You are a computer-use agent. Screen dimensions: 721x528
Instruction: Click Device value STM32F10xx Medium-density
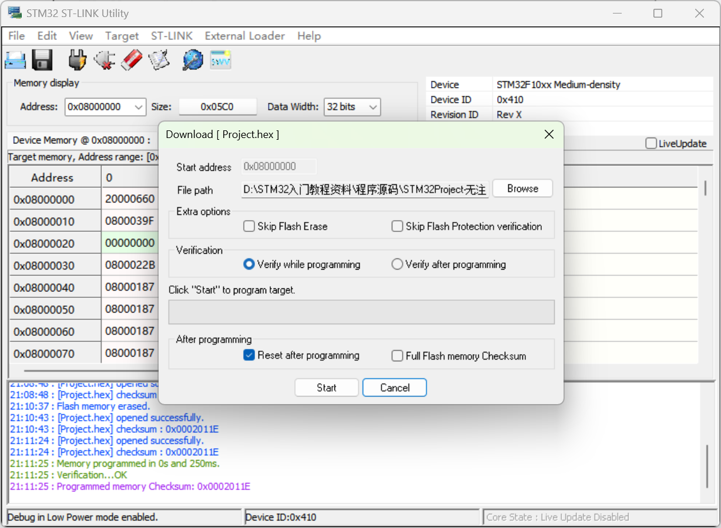click(x=558, y=85)
